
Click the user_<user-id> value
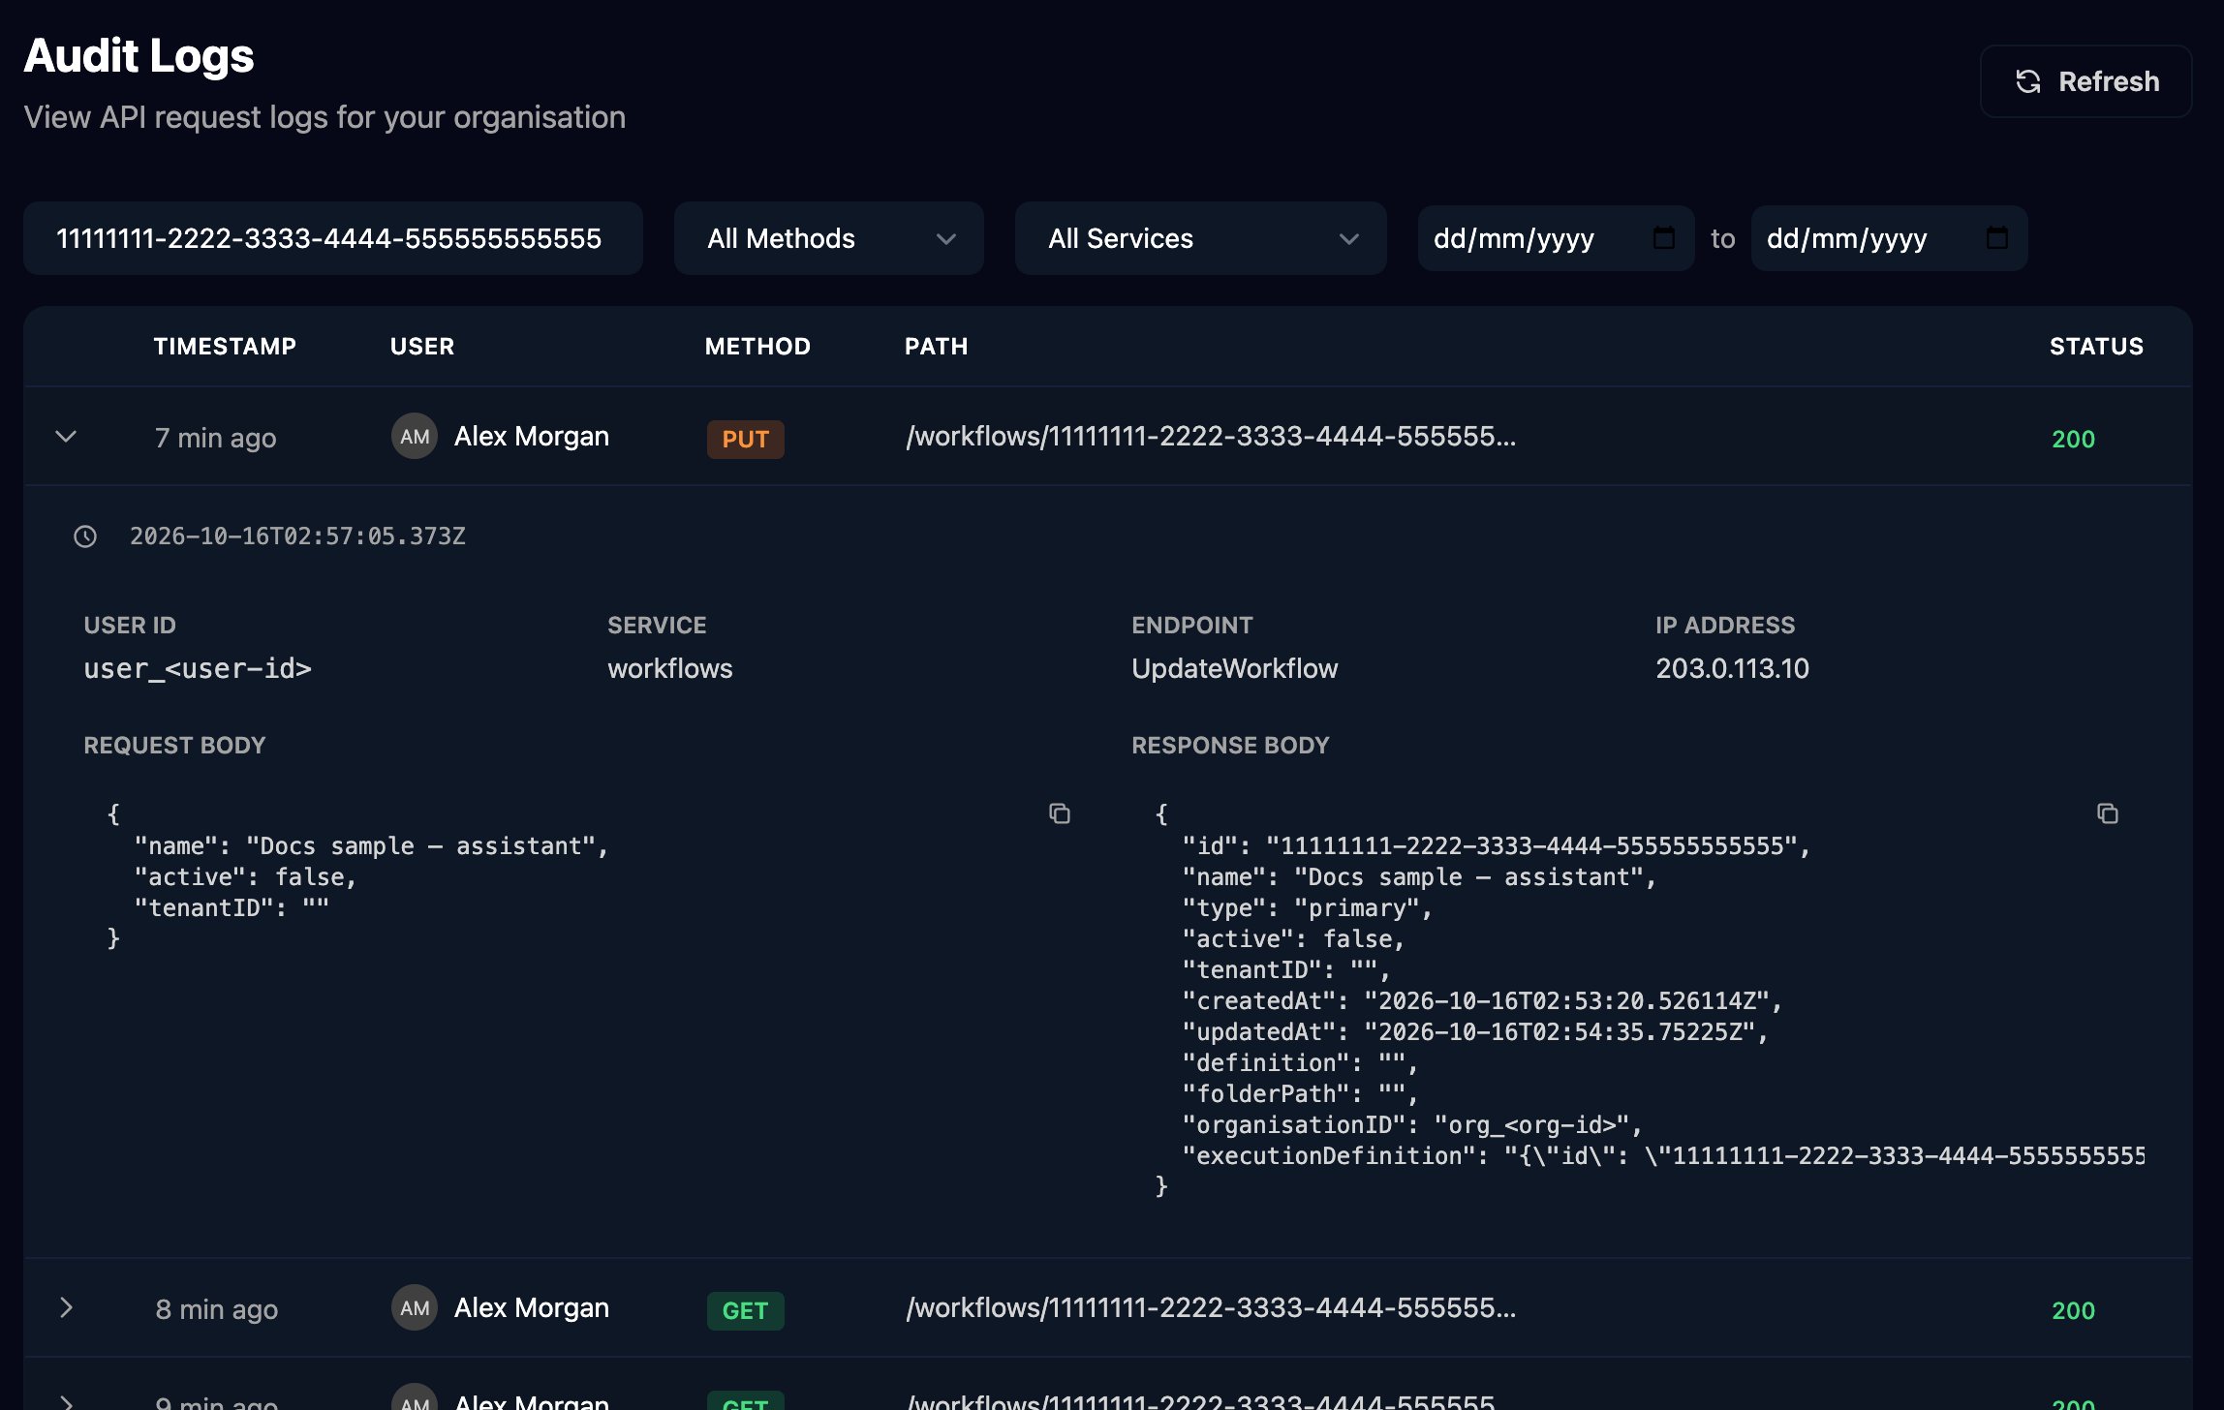click(x=198, y=668)
